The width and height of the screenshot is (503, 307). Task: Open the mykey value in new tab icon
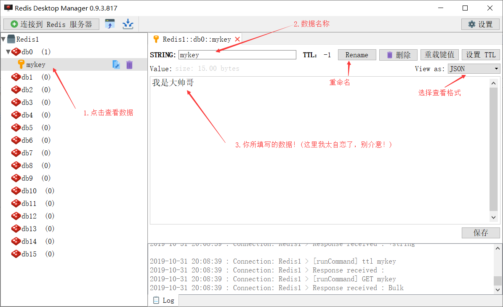point(116,64)
